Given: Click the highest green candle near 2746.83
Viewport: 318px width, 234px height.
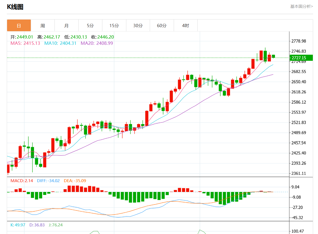Looking at the screenshot, I should coord(265,56).
